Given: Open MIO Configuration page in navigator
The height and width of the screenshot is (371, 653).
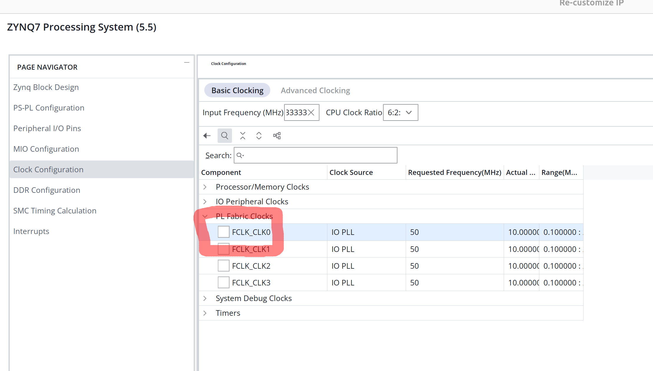Looking at the screenshot, I should (x=46, y=149).
